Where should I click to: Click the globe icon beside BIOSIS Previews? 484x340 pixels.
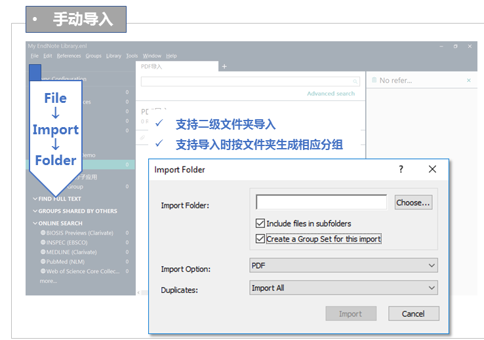point(43,233)
